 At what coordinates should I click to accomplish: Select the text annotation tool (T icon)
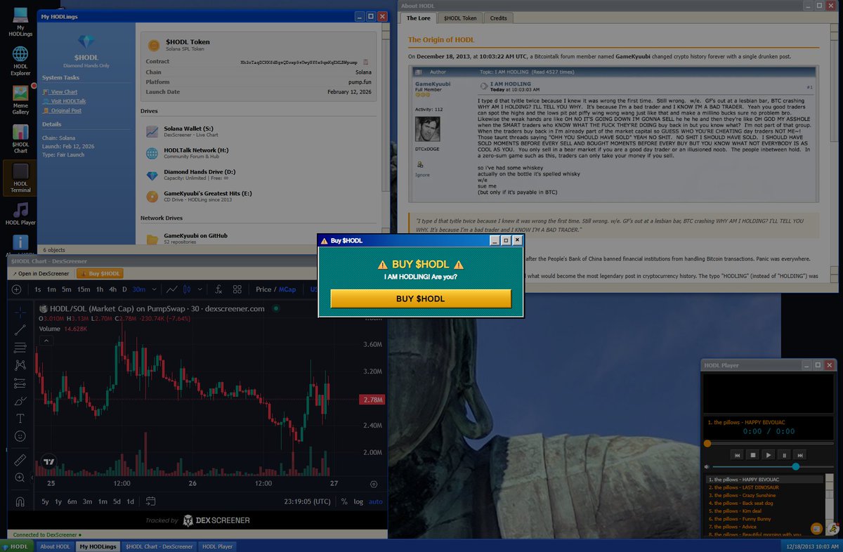tap(20, 419)
